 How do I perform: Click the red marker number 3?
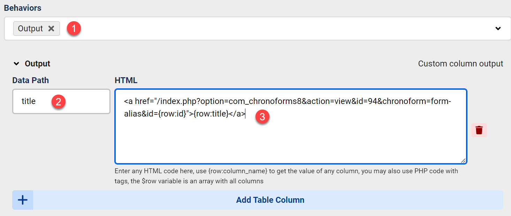point(262,117)
